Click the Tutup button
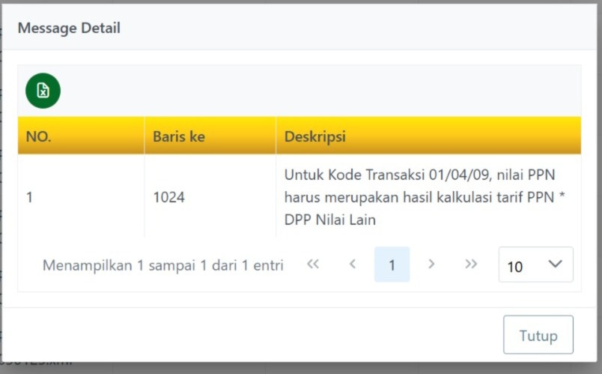Viewport: 602px width, 374px height. (x=538, y=335)
